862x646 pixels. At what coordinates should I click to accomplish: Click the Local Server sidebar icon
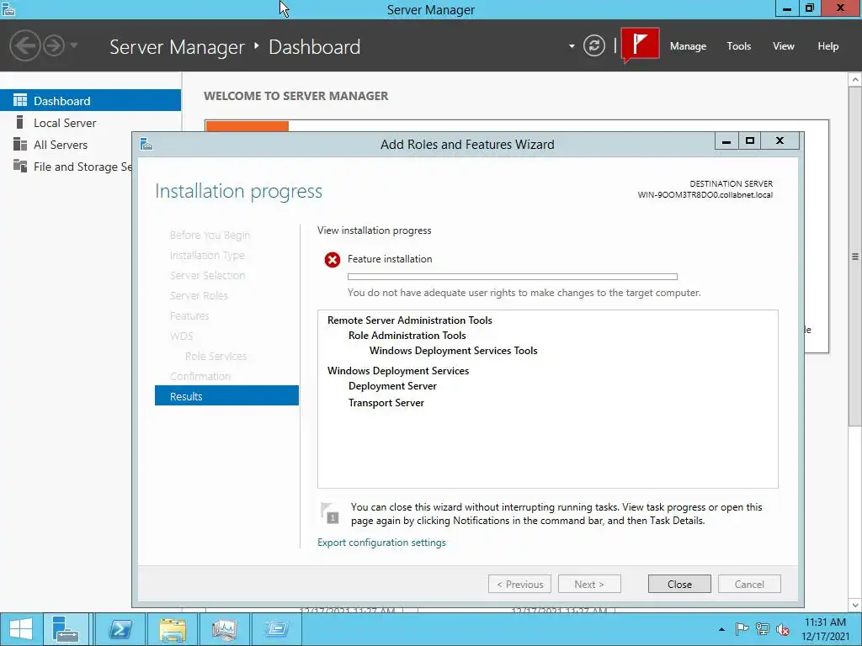coord(20,123)
